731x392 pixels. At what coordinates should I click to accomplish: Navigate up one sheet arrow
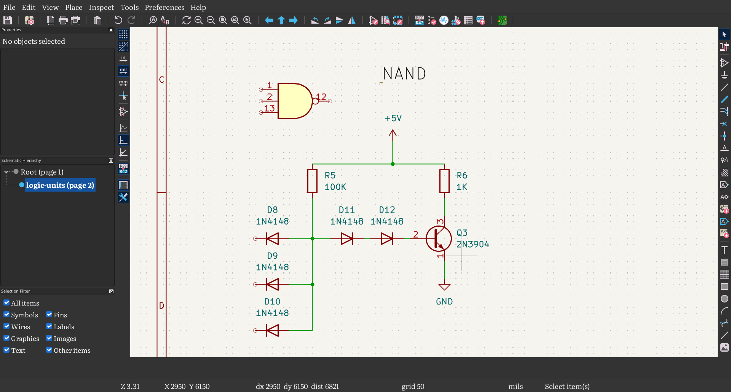(281, 20)
